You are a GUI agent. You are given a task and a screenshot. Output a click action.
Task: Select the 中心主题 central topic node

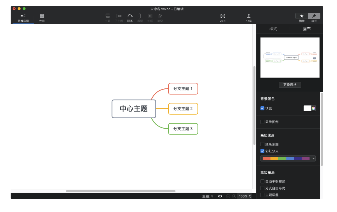click(x=134, y=109)
